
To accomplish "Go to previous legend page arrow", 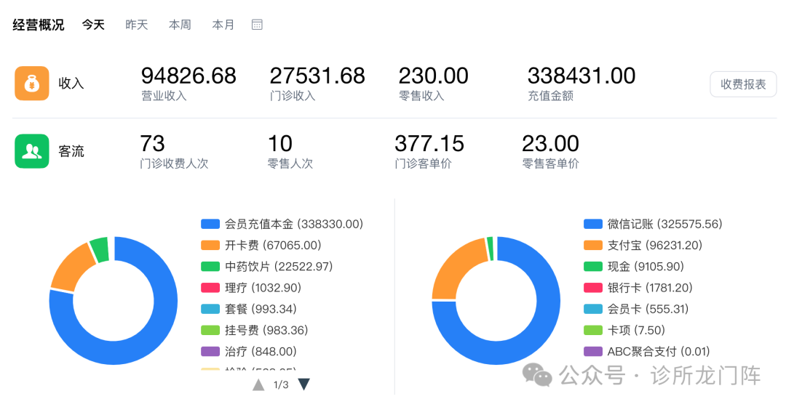I will tap(258, 384).
